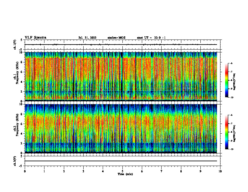Click the ch.2 spectrogram color bar
This screenshot has width=248, height=192.
226,132
